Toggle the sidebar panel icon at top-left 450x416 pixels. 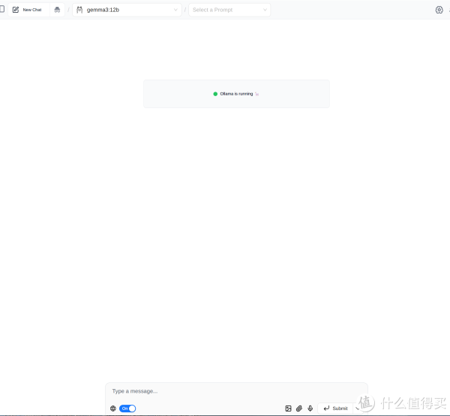[x=1, y=10]
